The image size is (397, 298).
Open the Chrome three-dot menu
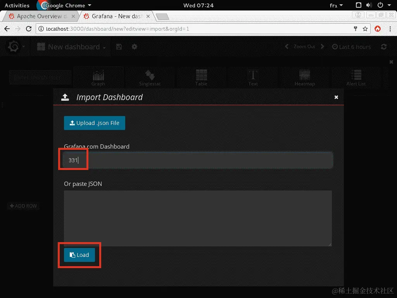(x=390, y=29)
